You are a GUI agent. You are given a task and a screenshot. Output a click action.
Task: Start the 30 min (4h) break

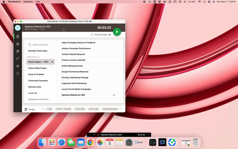click(93, 109)
